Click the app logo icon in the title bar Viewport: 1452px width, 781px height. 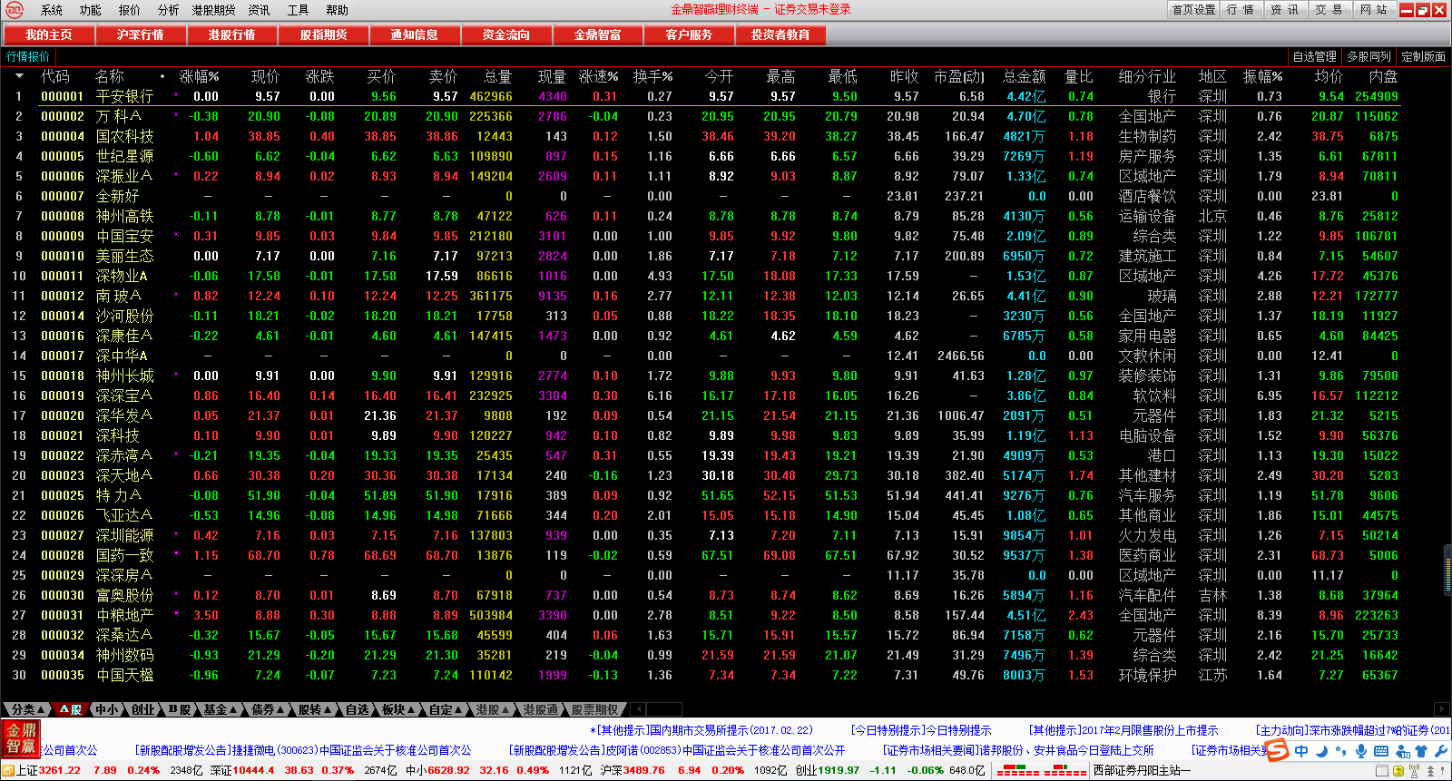(x=15, y=10)
